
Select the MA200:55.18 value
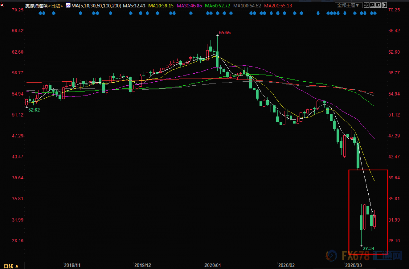pyautogui.click(x=278, y=5)
